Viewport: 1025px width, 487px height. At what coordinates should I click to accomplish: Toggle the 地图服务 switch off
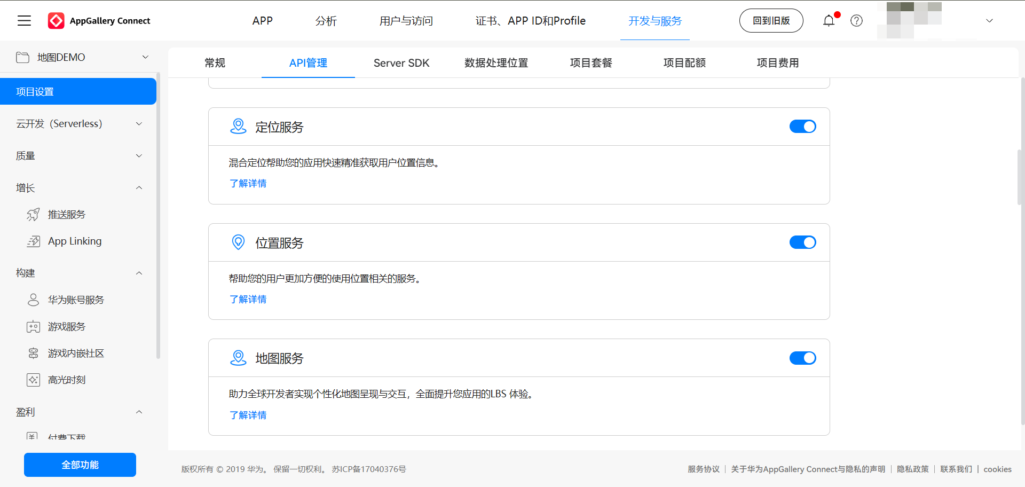point(803,358)
